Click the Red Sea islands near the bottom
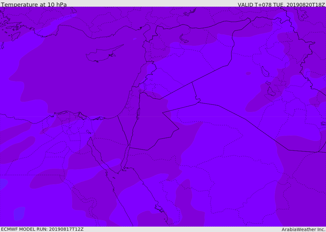The height and width of the screenshot is (232, 326). tap(159, 208)
